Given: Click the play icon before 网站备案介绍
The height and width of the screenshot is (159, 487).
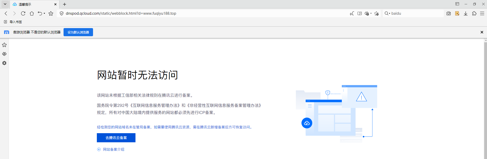Looking at the screenshot, I should tap(99, 149).
